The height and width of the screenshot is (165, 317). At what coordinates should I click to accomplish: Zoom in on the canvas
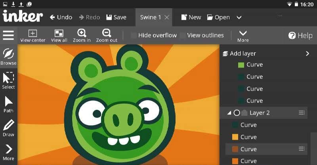(82, 36)
